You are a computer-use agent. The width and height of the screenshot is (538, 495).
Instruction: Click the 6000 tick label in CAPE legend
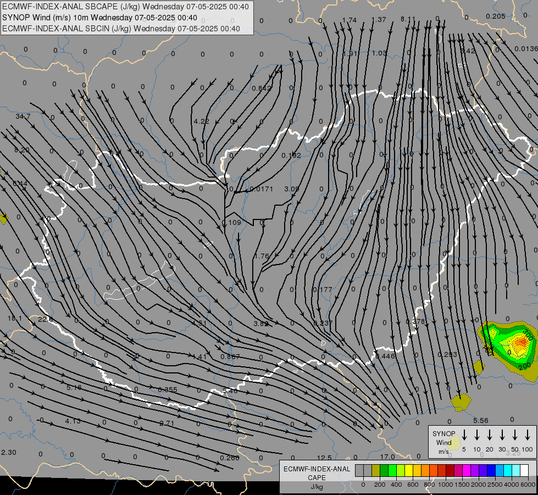[x=528, y=485]
